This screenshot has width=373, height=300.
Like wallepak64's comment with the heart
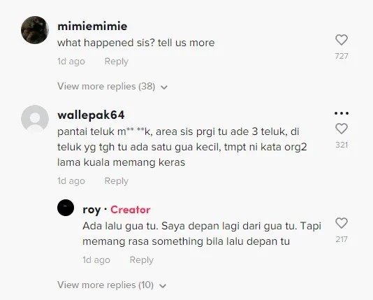tap(342, 129)
